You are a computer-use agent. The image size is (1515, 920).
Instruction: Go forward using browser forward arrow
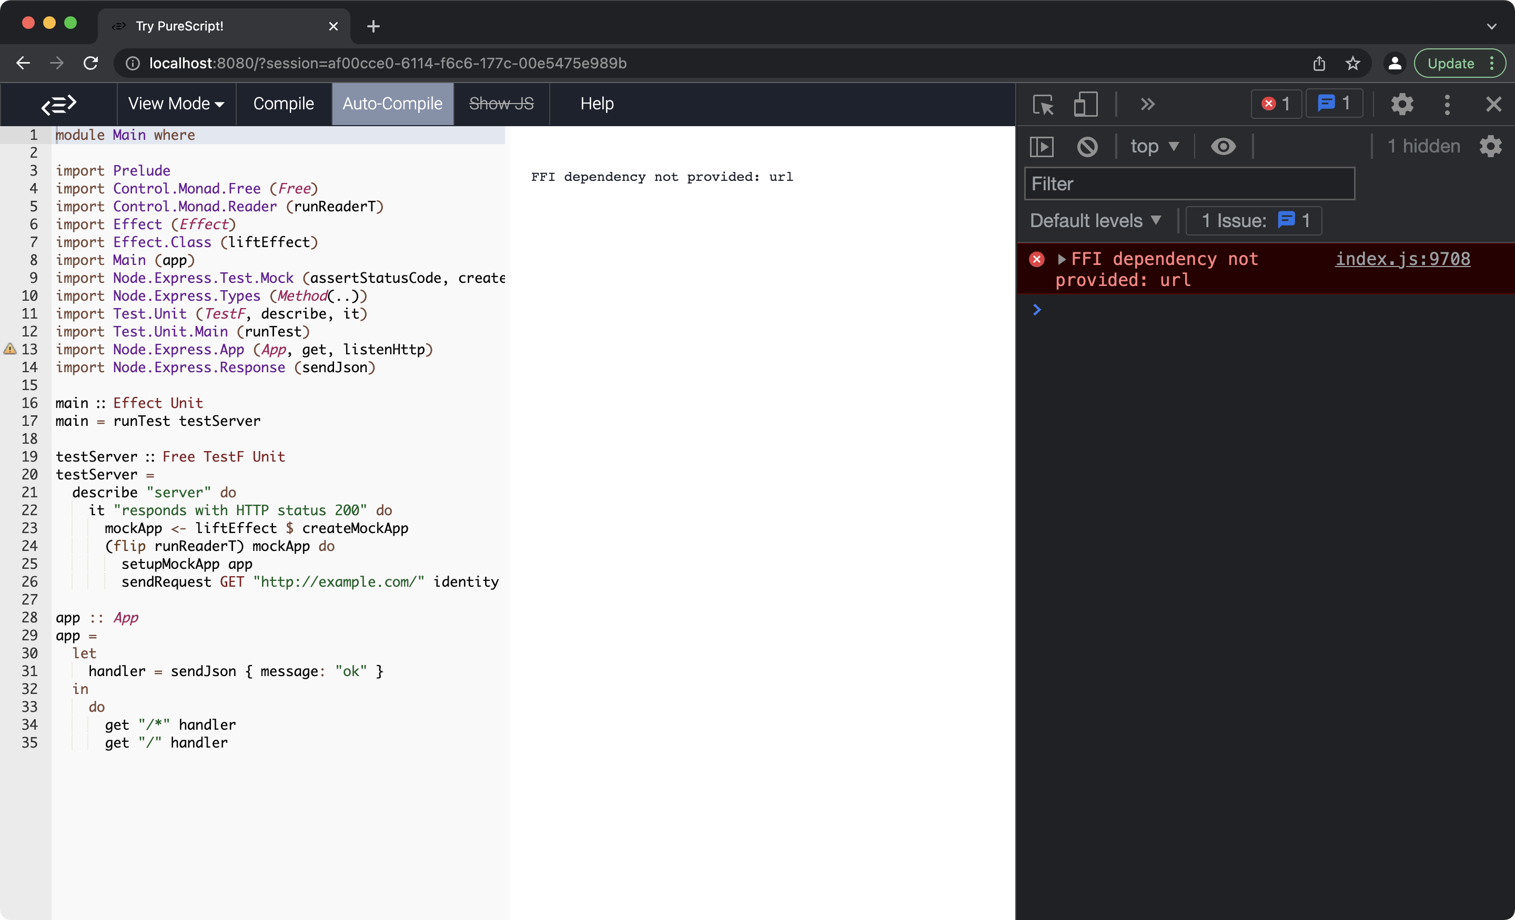click(57, 63)
